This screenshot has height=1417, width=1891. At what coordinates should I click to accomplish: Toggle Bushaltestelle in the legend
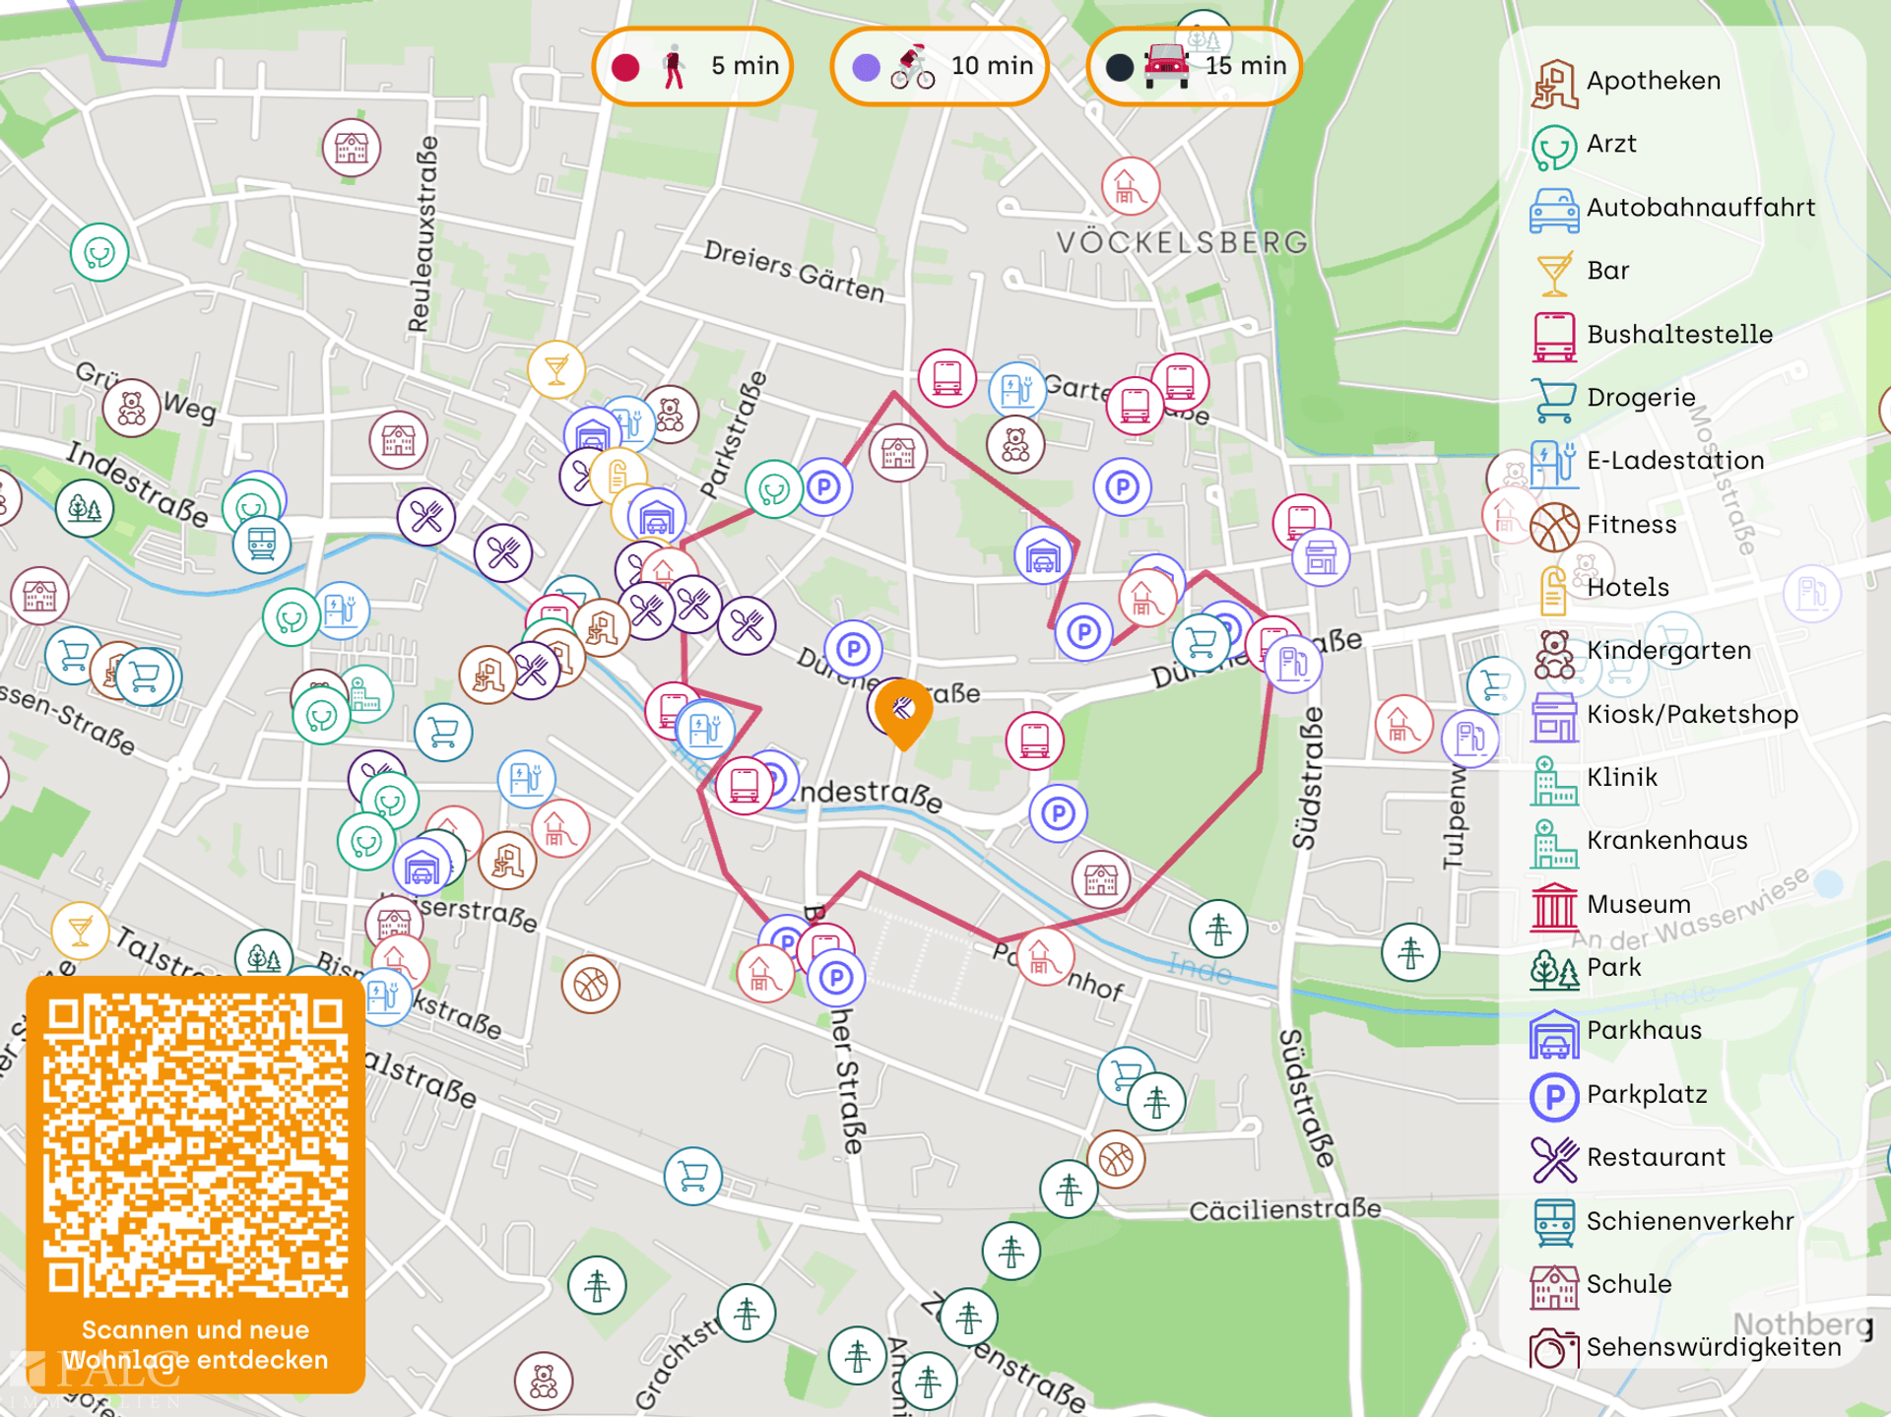pyautogui.click(x=1652, y=335)
